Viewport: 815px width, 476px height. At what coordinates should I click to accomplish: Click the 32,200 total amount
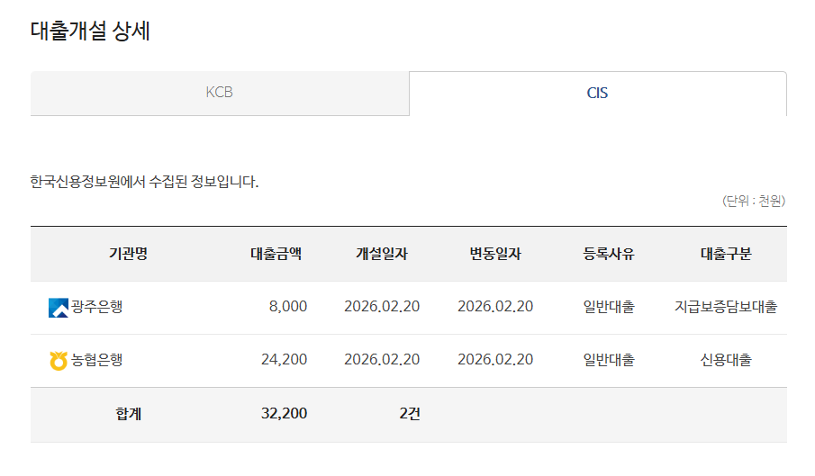(284, 414)
